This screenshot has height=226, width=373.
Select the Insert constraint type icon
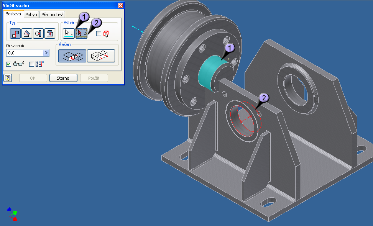click(50, 34)
